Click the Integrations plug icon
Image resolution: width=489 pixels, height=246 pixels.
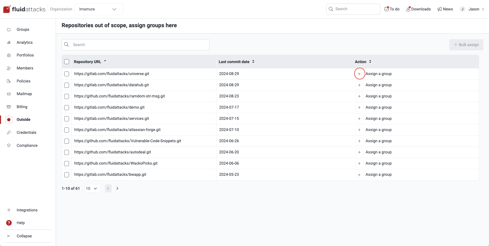click(x=9, y=210)
